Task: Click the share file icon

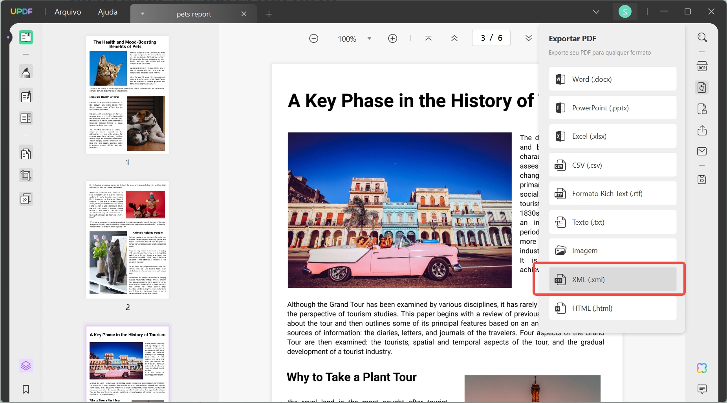Action: 702,130
